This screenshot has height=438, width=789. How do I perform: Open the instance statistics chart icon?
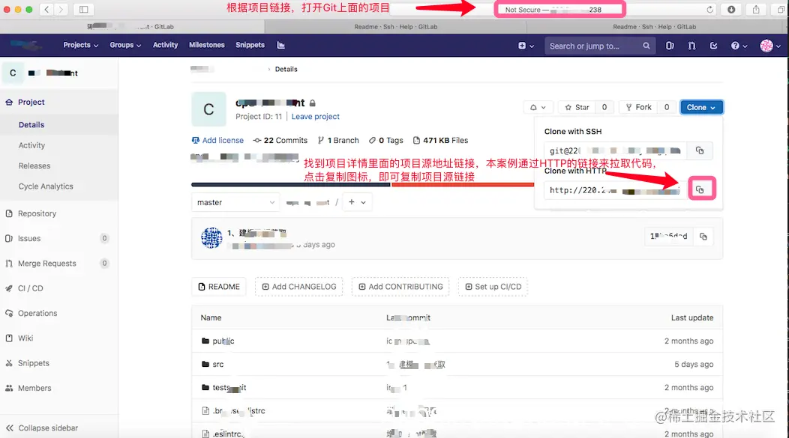(280, 45)
